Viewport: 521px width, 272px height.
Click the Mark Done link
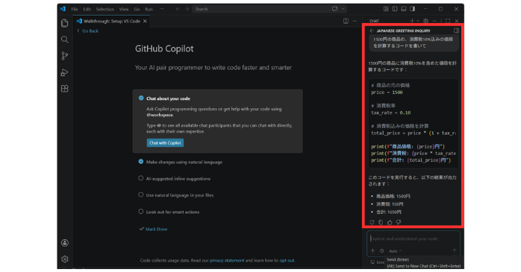156,230
